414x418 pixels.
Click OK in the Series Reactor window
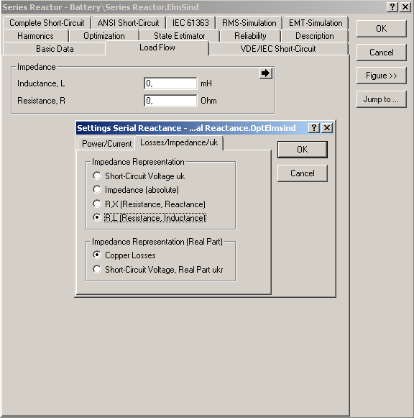click(x=381, y=29)
